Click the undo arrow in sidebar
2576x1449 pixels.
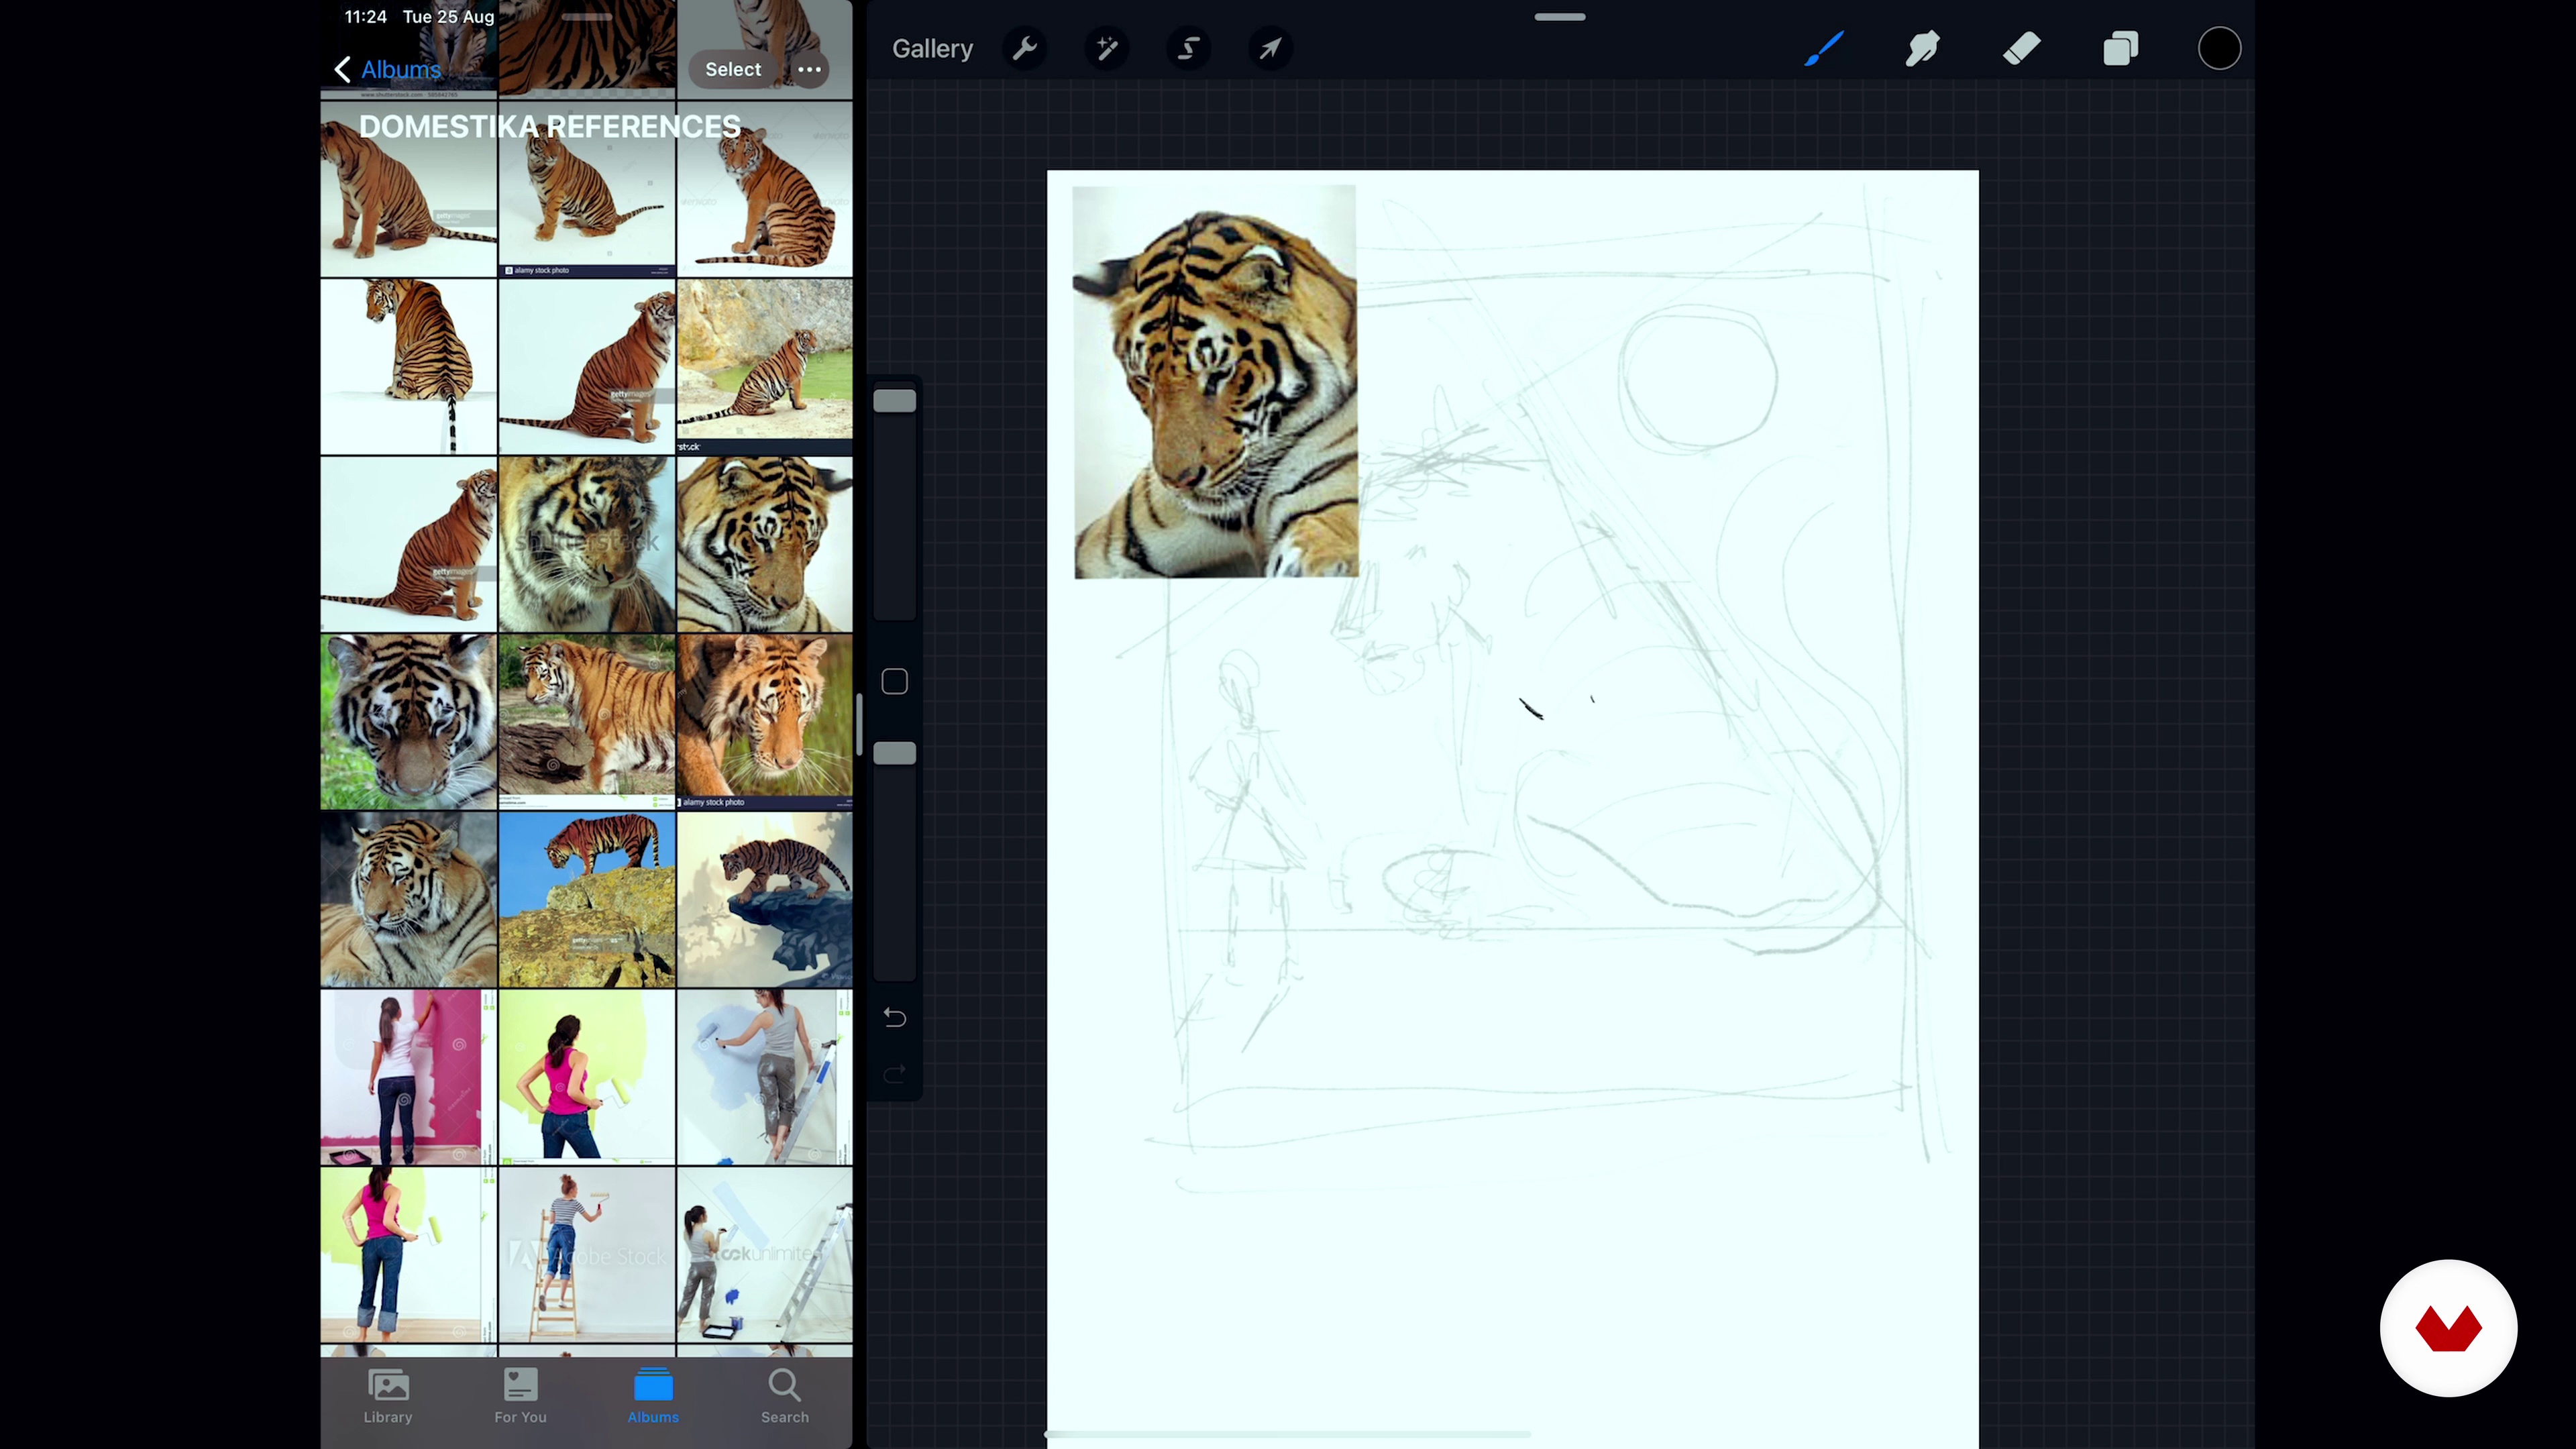894,1018
